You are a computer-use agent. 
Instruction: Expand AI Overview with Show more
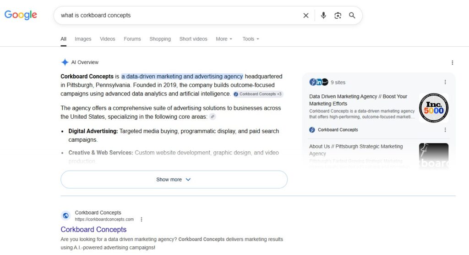click(174, 179)
